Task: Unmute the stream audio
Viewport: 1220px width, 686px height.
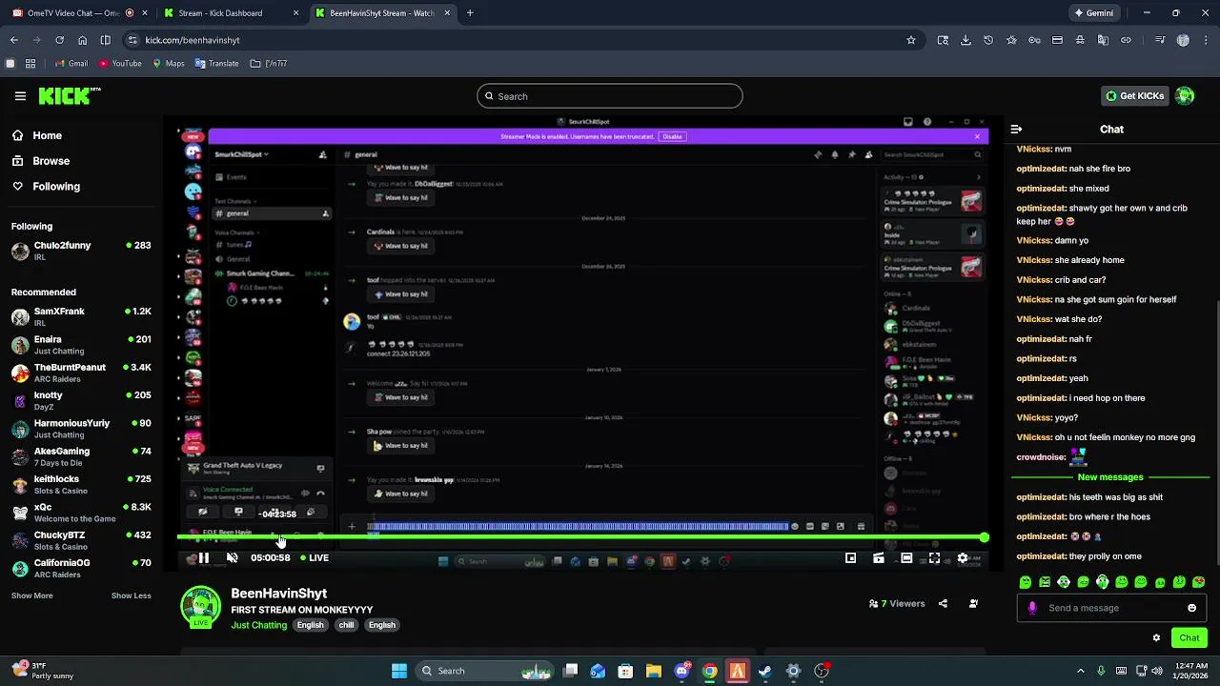Action: (232, 558)
